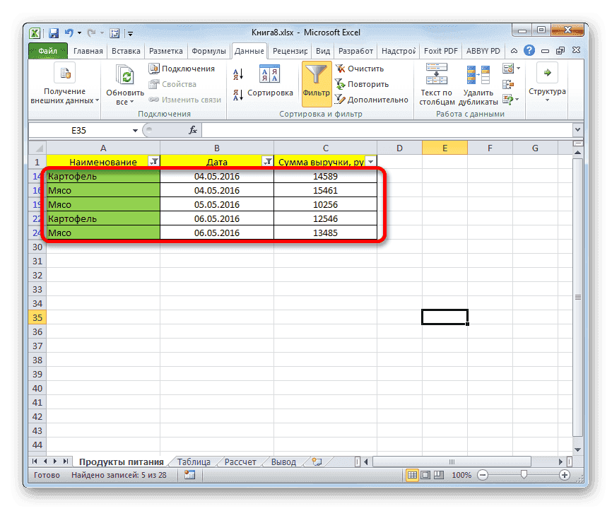Save the workbook via quick access toolbar
The height and width of the screenshot is (511, 612).
[x=53, y=33]
